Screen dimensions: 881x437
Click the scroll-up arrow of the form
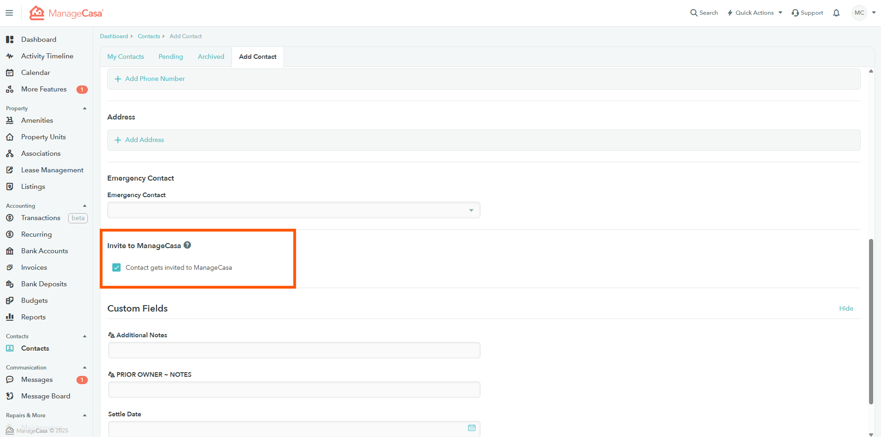pyautogui.click(x=871, y=71)
